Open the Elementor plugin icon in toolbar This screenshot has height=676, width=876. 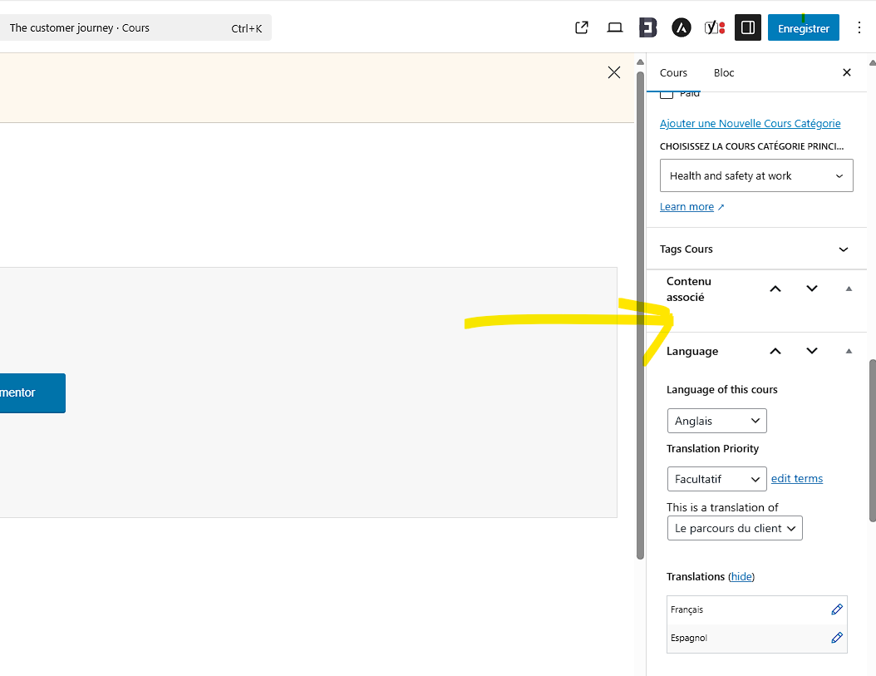tap(648, 27)
